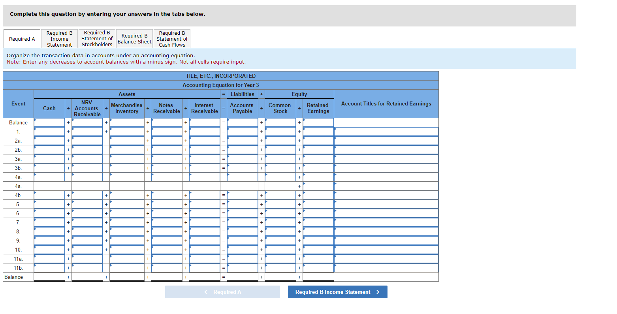Screen dimensions: 617x314
Task: Click the 'Notes Receivable' column header
Action: [167, 108]
